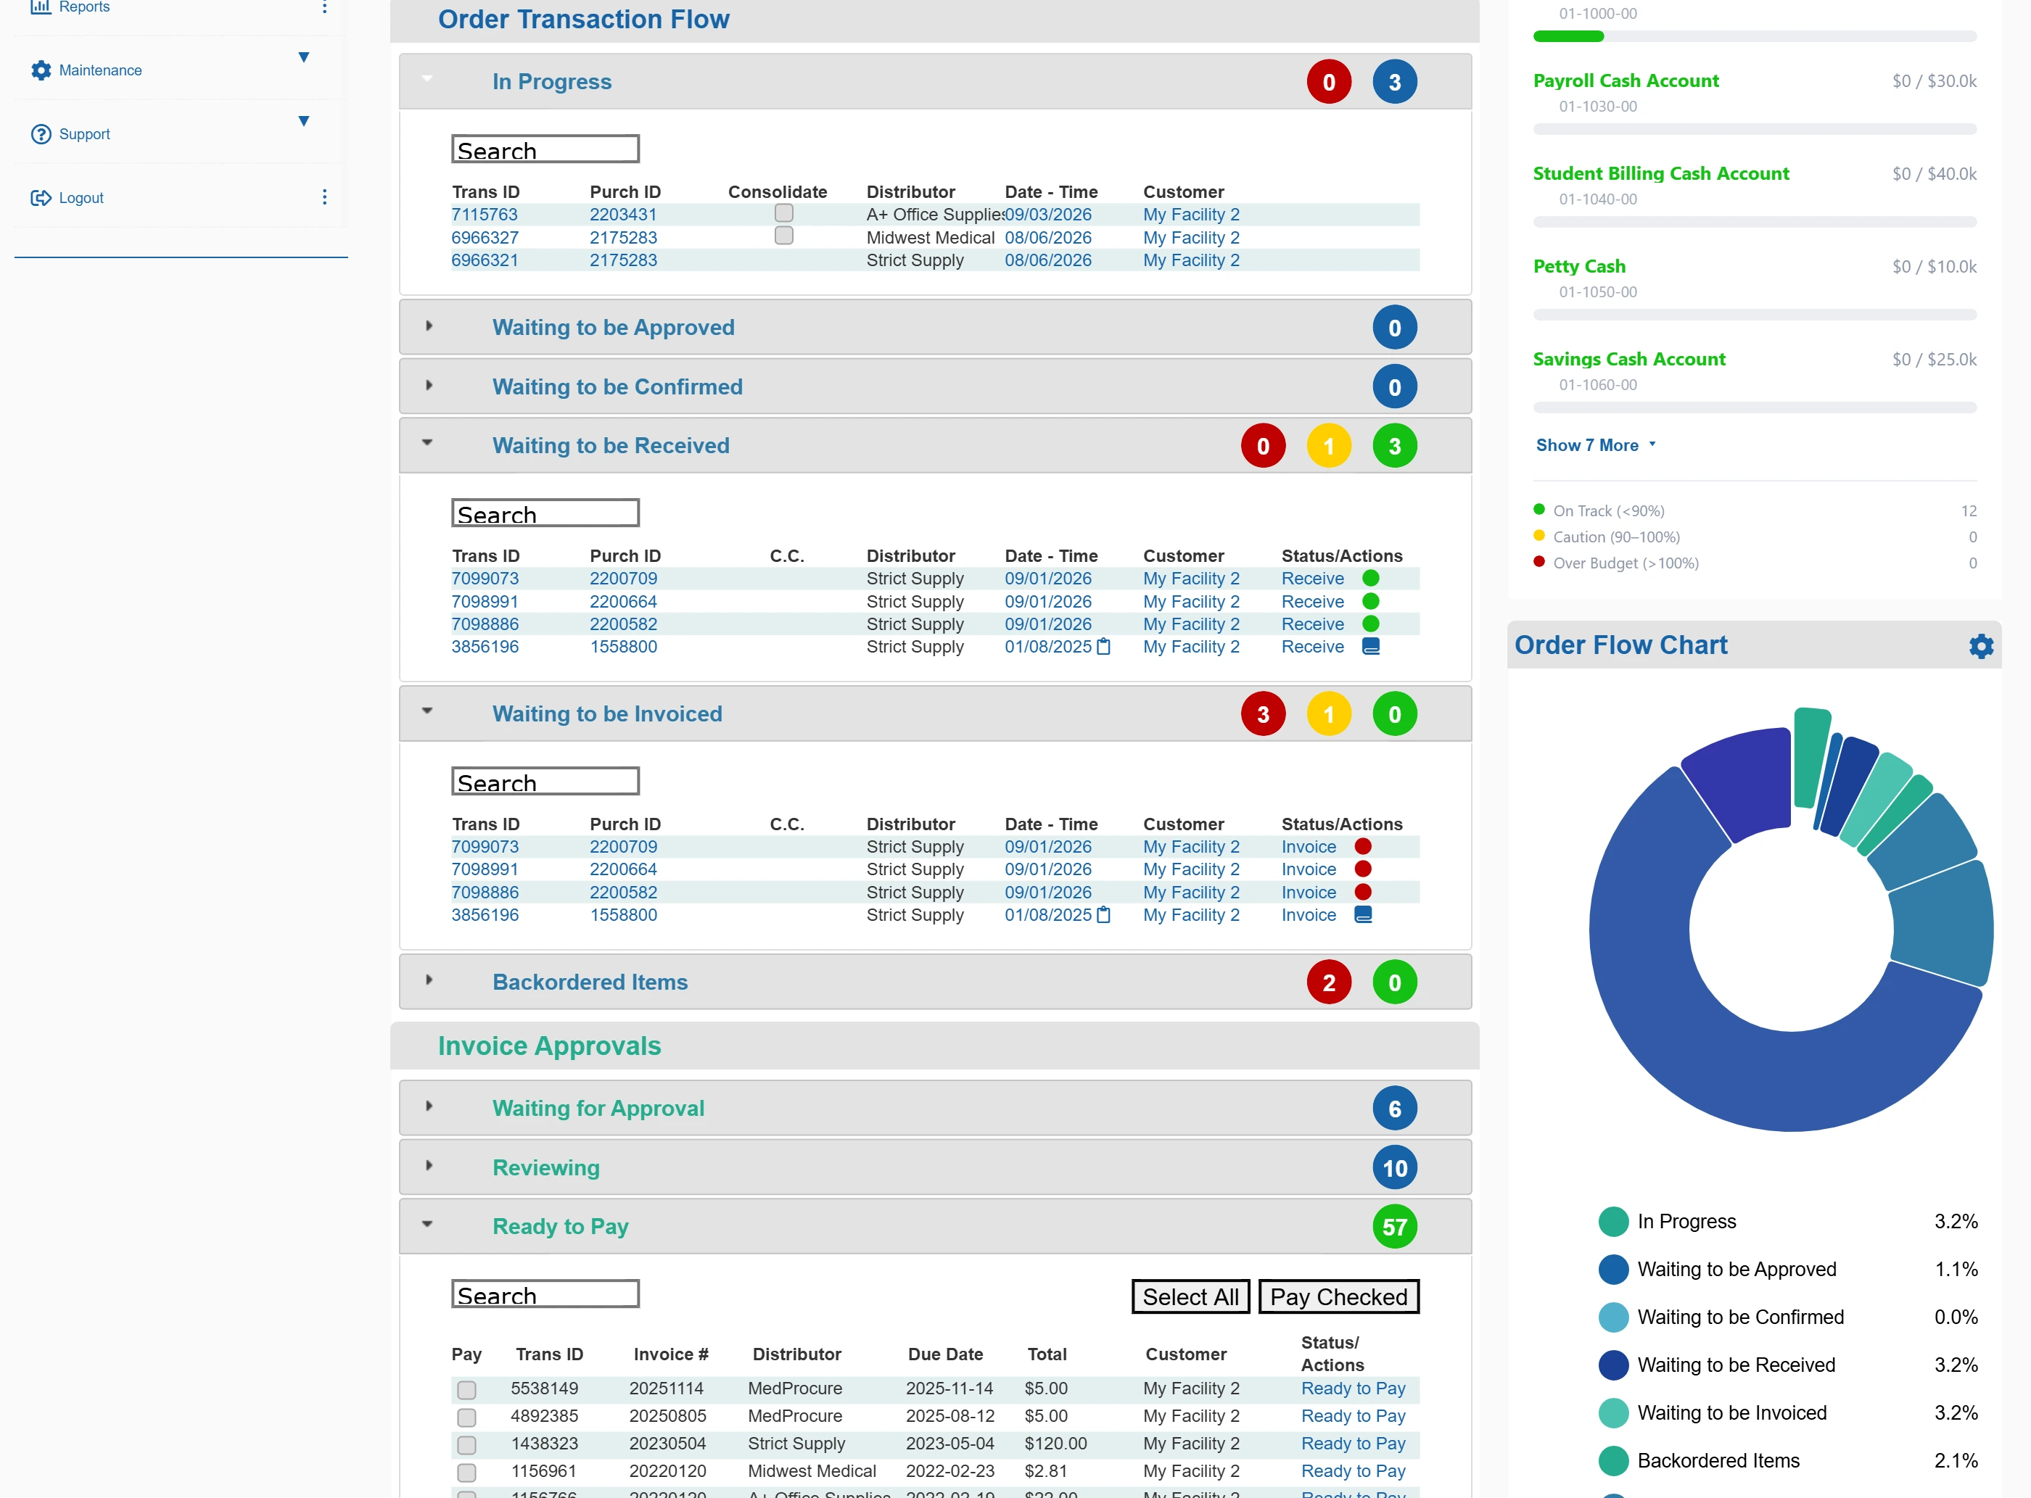This screenshot has width=2031, height=1498.
Task: Click blue book status icon on Receive row 3856196
Action: tap(1371, 647)
